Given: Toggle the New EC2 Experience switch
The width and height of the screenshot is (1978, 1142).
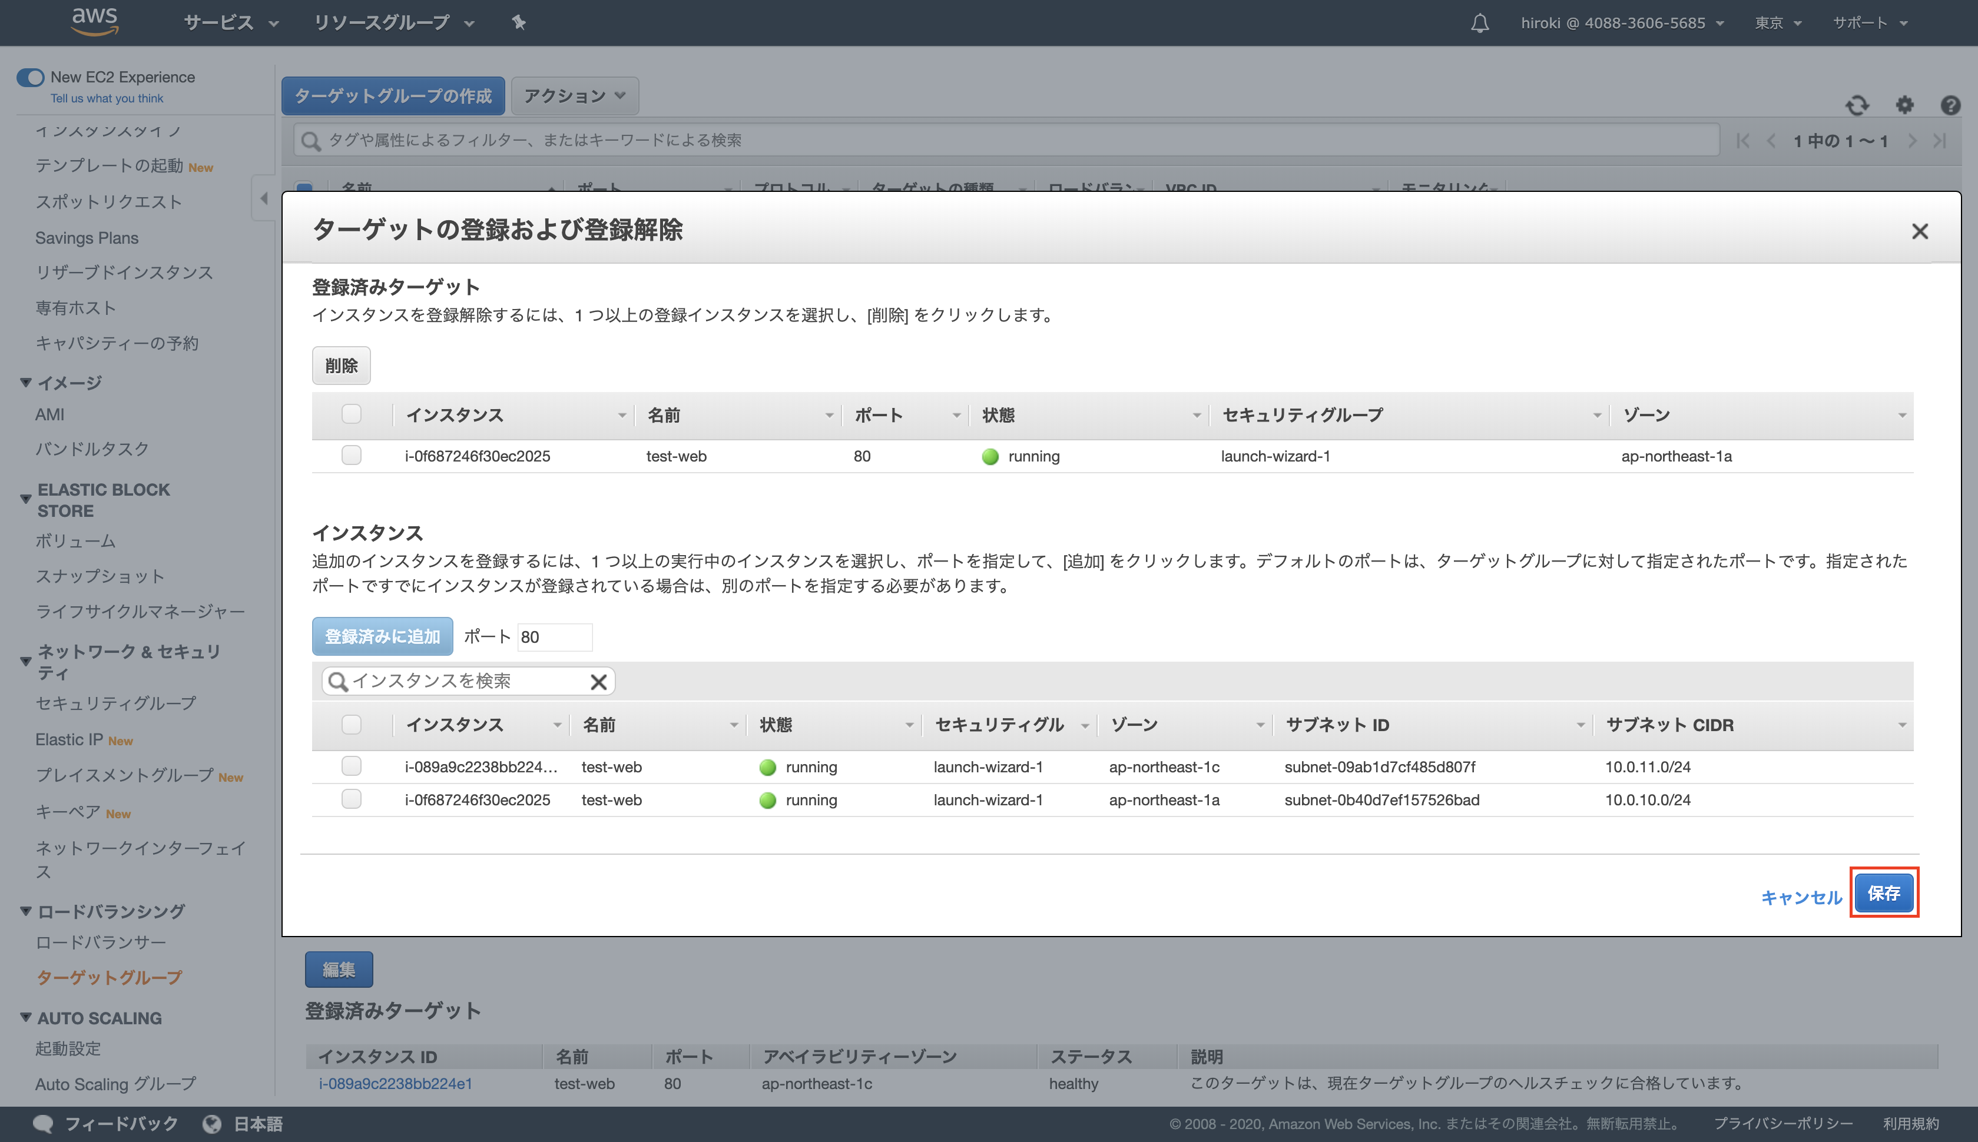Looking at the screenshot, I should (31, 78).
